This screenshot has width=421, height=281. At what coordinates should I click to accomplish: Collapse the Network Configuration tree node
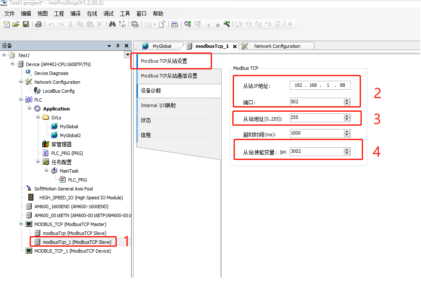(x=21, y=81)
